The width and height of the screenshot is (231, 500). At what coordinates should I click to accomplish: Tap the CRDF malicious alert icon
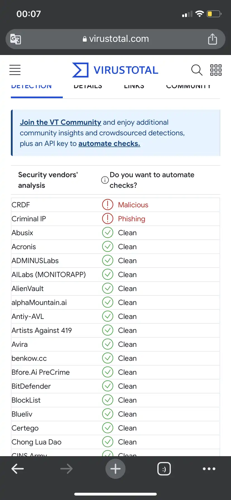pyautogui.click(x=108, y=205)
